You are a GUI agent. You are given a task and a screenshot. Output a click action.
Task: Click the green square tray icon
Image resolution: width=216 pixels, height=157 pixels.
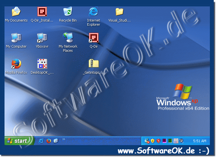170,141
